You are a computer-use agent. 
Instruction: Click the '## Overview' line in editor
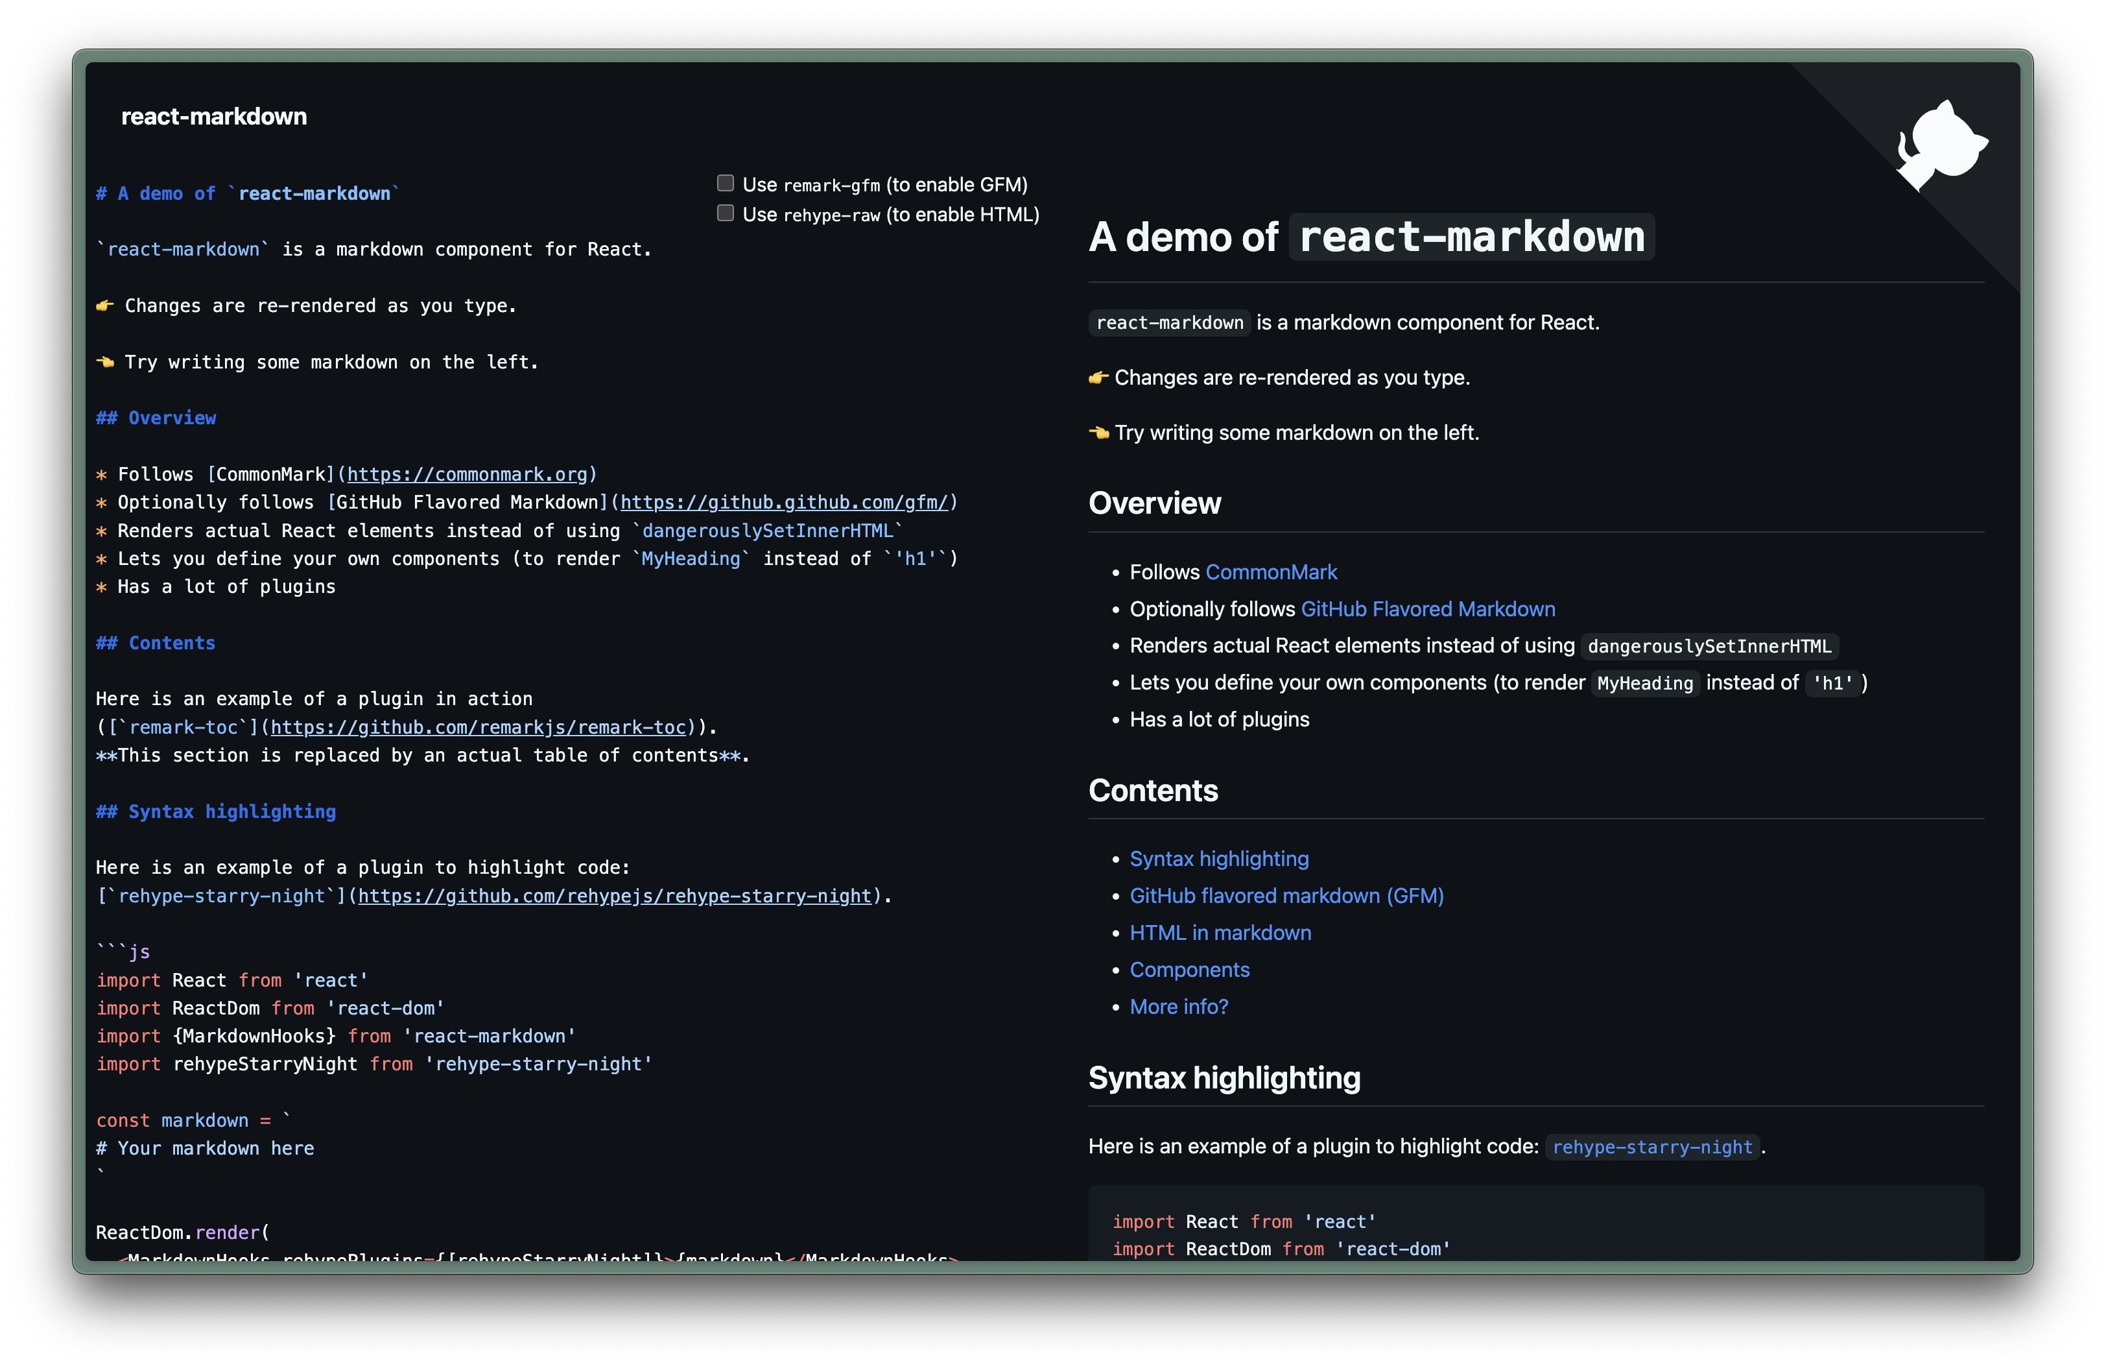156,418
